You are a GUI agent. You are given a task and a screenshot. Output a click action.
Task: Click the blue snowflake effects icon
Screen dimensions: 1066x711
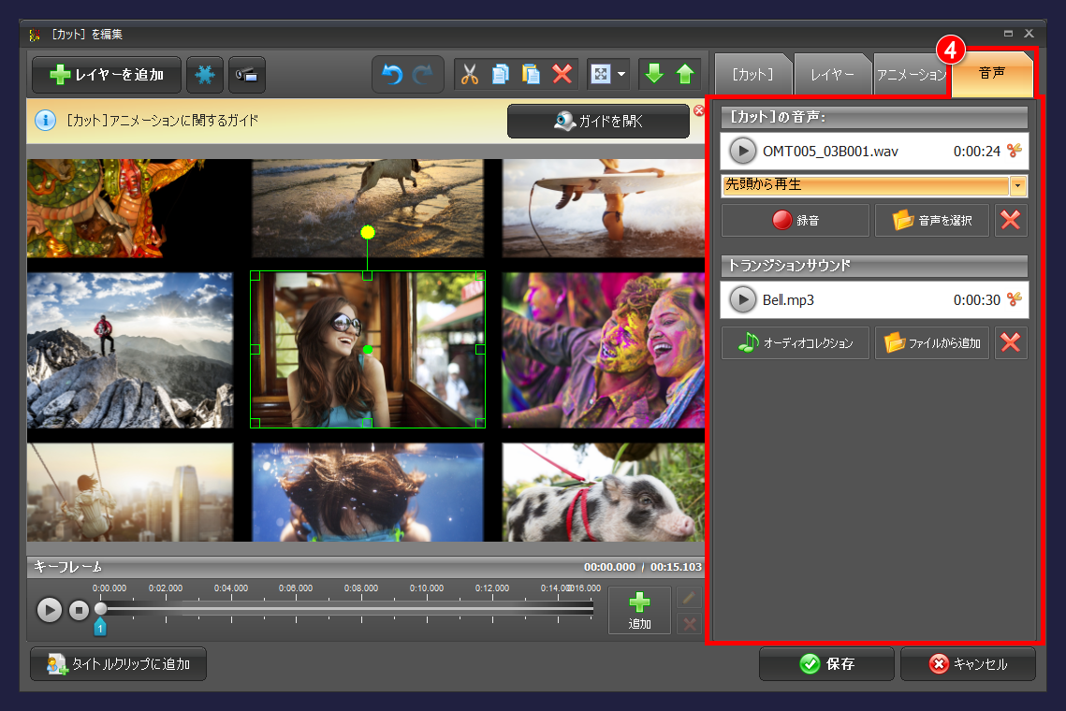pos(205,75)
